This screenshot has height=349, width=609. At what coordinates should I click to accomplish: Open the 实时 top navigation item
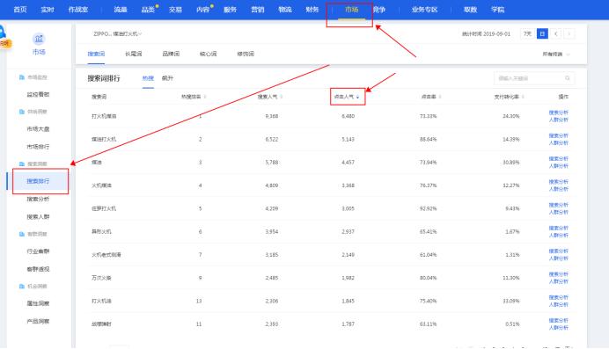(48, 10)
